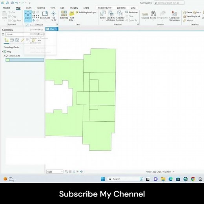Collapse the Sample_data layer node

click(4, 56)
